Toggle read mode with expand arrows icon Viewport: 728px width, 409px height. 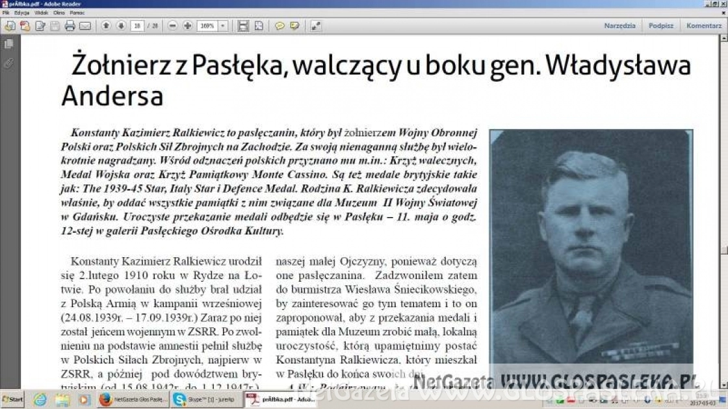(x=316, y=26)
